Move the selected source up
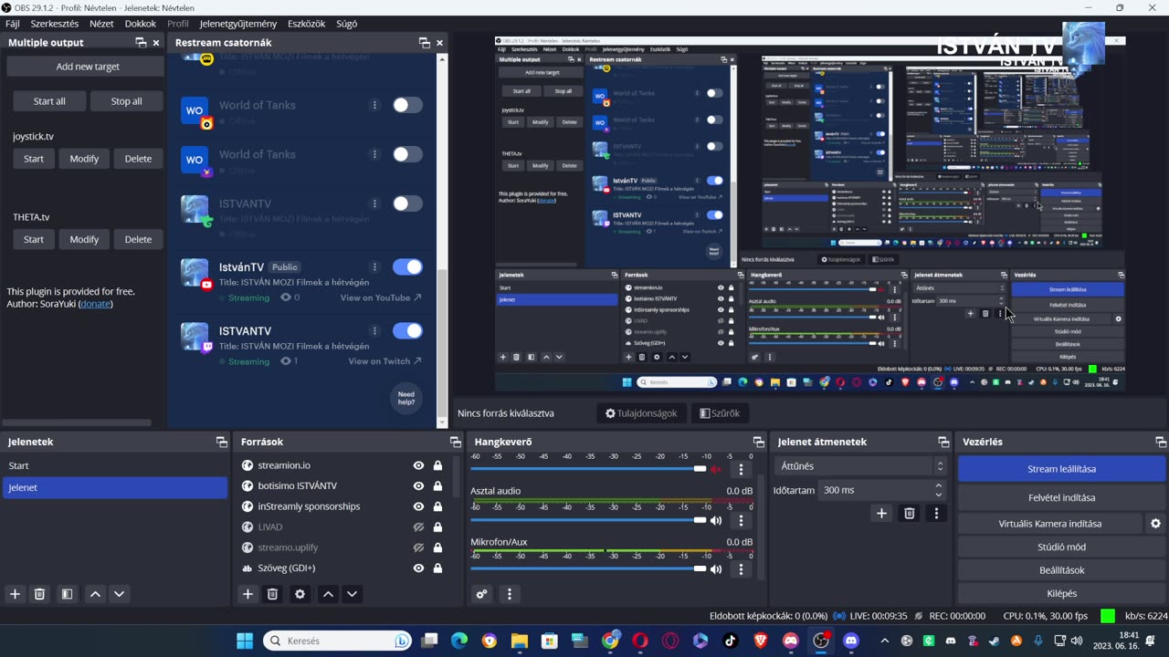 pos(328,594)
